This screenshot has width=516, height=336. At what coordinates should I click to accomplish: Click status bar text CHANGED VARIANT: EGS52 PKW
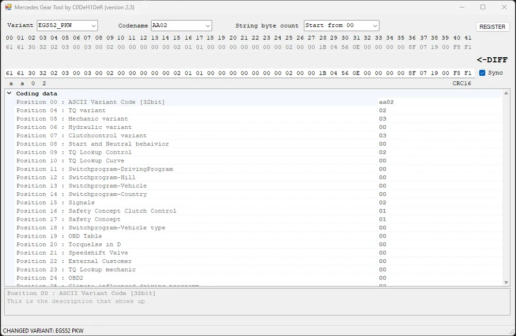click(x=43, y=331)
